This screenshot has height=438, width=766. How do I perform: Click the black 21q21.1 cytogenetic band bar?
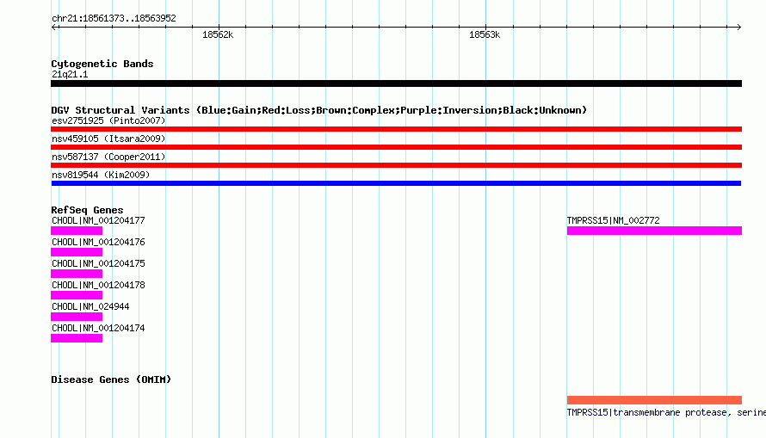click(396, 83)
